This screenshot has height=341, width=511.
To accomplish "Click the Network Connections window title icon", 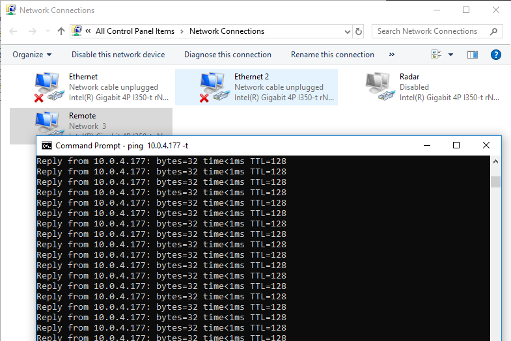I will point(11,10).
